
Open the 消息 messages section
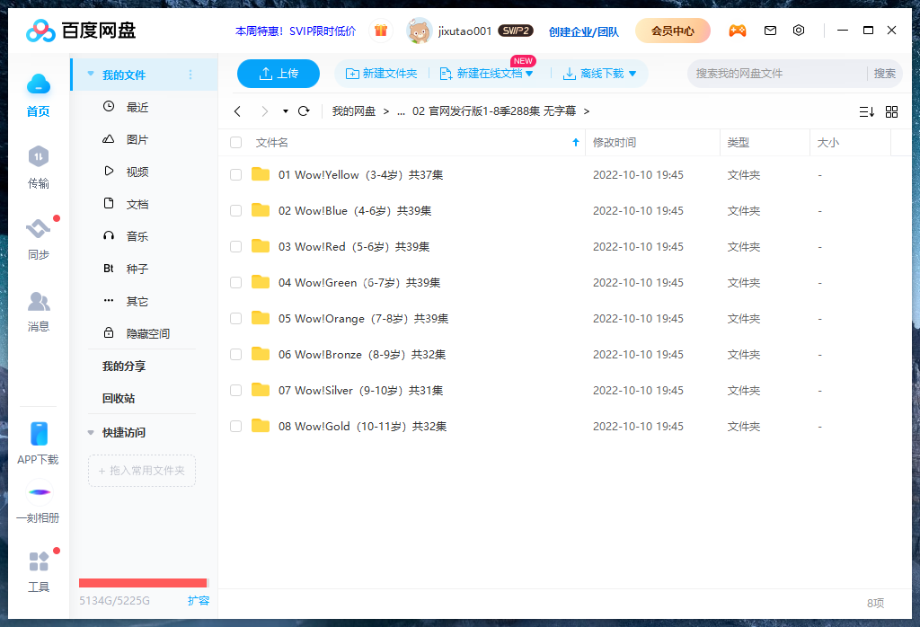tap(38, 312)
